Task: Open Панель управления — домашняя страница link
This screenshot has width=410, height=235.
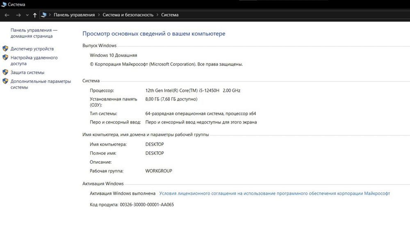Action: 34,33
